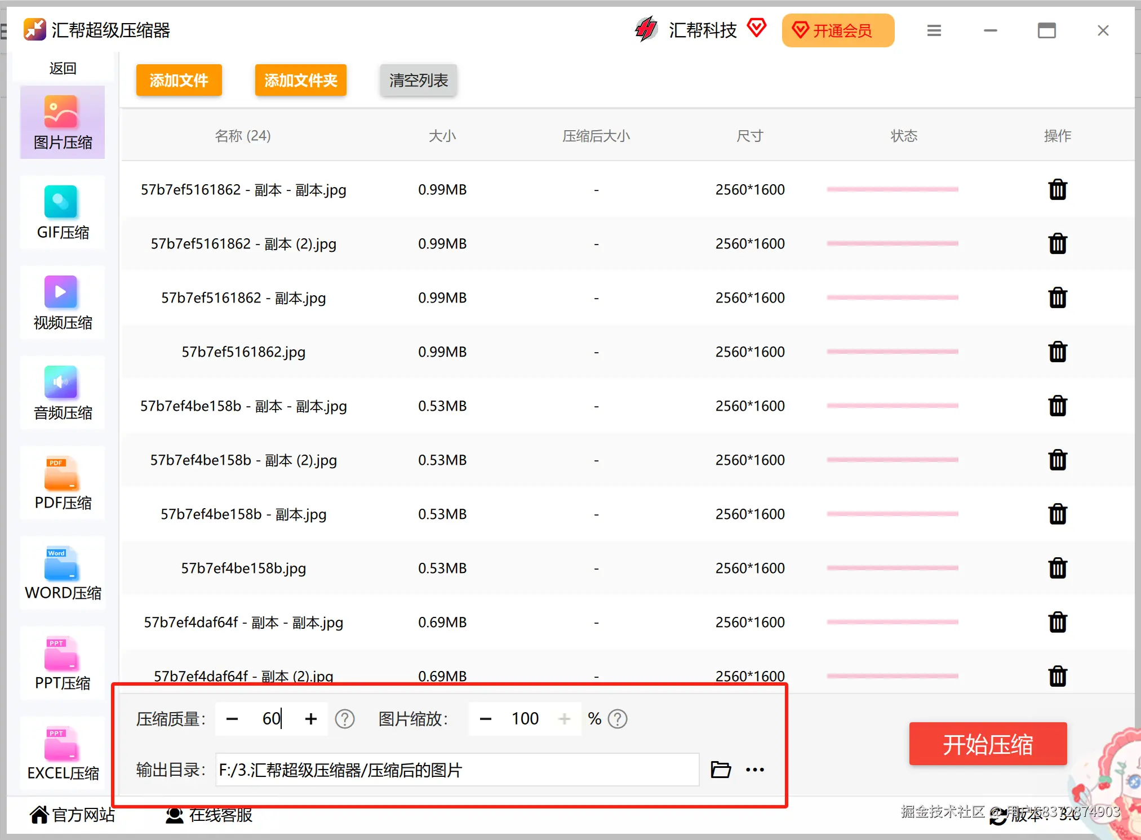Image resolution: width=1141 pixels, height=840 pixels.
Task: Switch to 视频压缩 video compression
Action: [63, 303]
